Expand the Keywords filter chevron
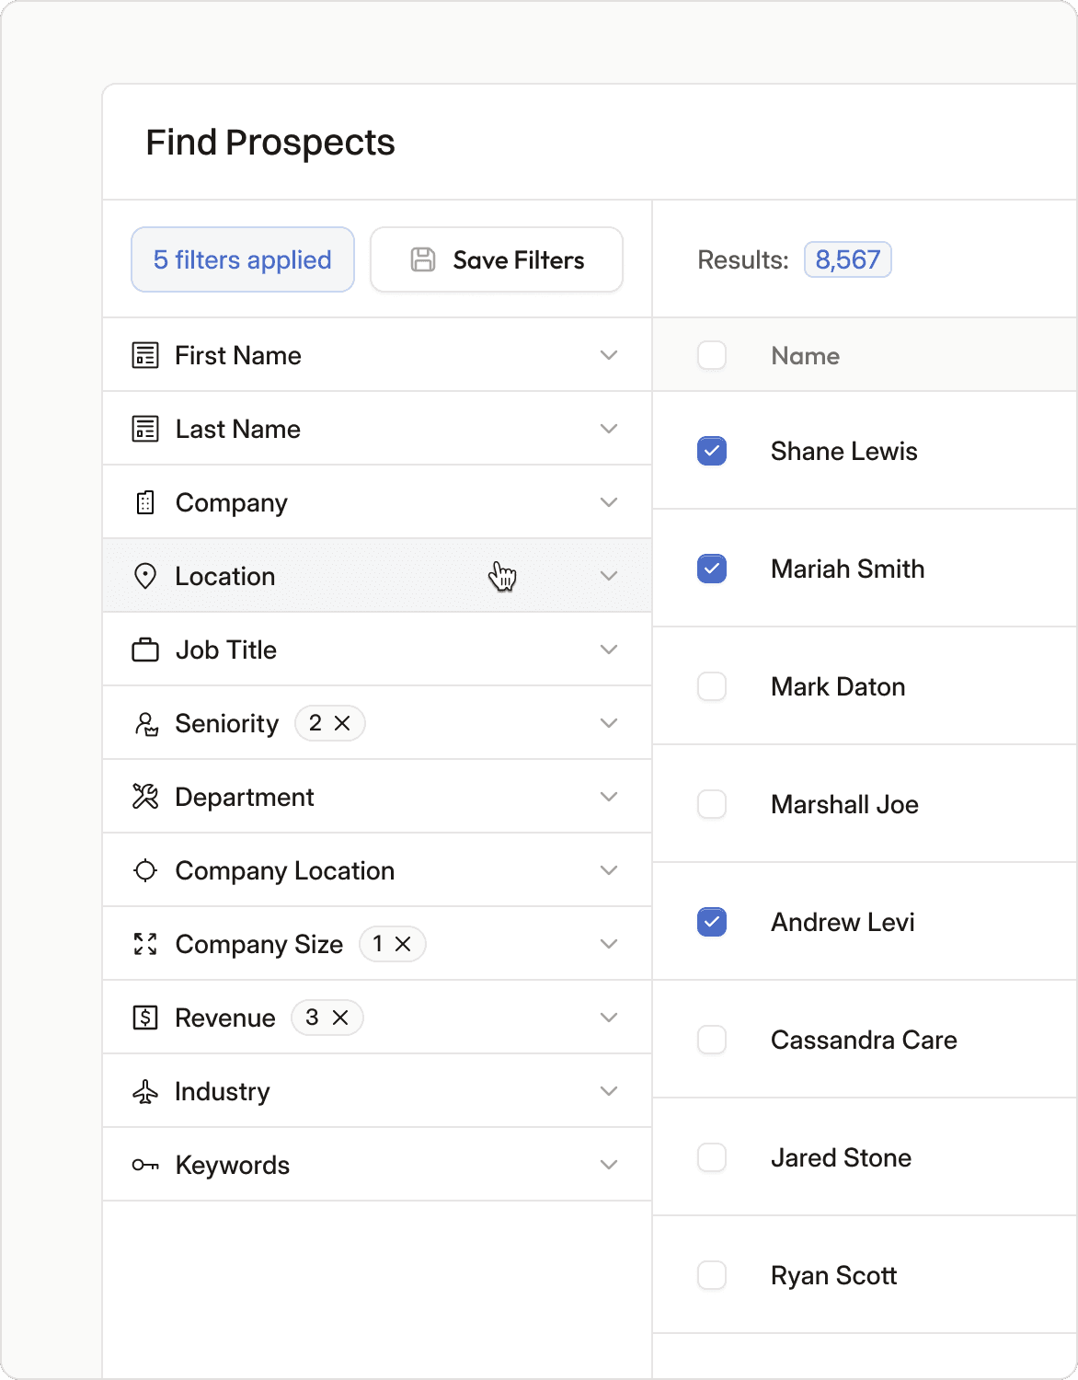 [x=609, y=1165]
